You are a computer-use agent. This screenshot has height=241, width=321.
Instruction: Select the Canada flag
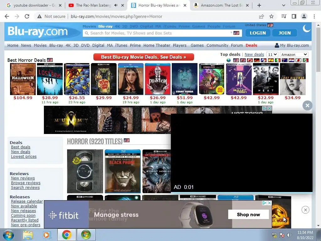250,60
